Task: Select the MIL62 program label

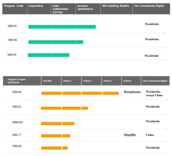Action: pyautogui.click(x=17, y=107)
